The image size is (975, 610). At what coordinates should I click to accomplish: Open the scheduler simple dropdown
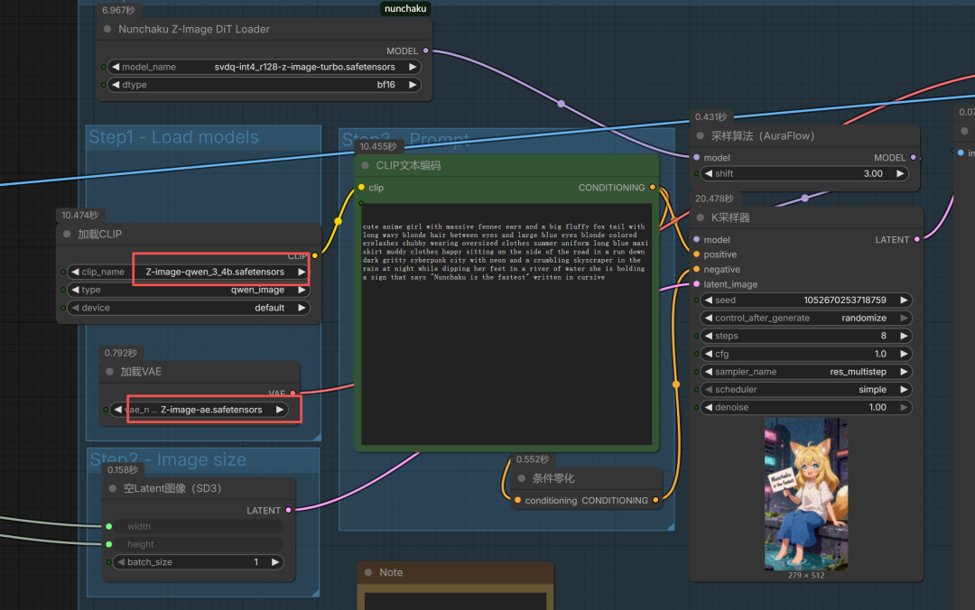coord(806,390)
